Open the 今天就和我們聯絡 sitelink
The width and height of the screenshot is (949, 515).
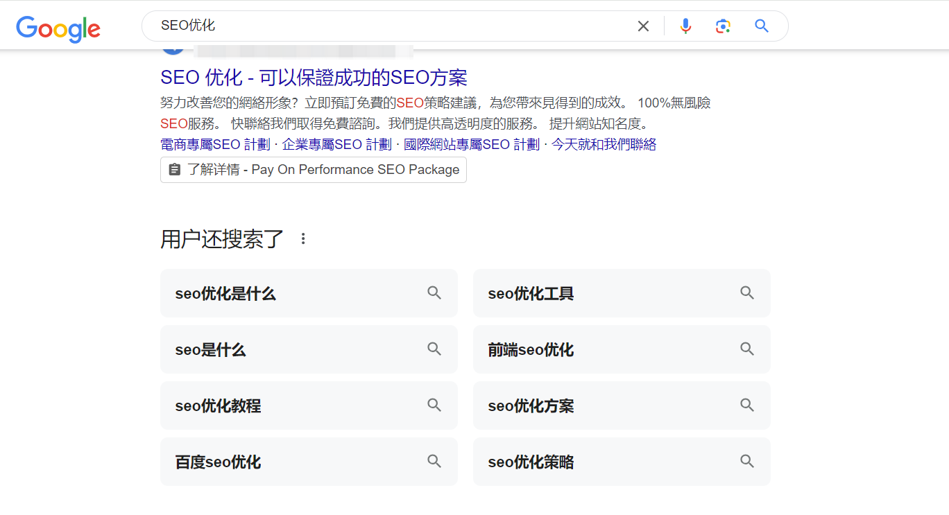pos(604,144)
